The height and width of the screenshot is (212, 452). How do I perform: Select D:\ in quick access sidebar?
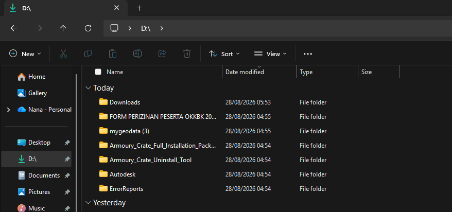tap(37, 158)
